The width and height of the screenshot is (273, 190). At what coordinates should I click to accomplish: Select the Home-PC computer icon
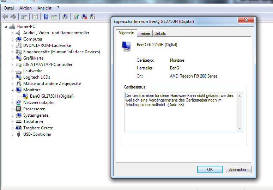coord(12,26)
